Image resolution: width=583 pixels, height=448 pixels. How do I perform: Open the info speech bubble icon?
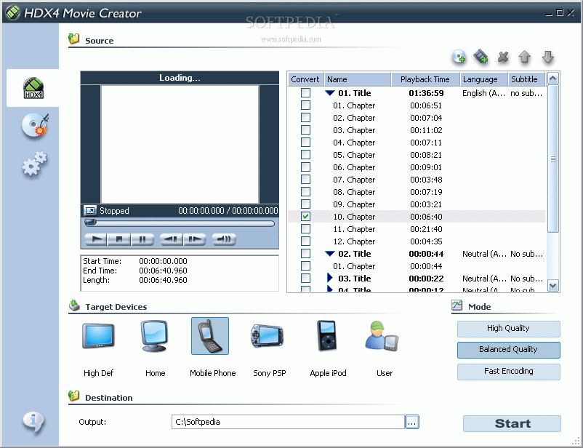(x=33, y=423)
